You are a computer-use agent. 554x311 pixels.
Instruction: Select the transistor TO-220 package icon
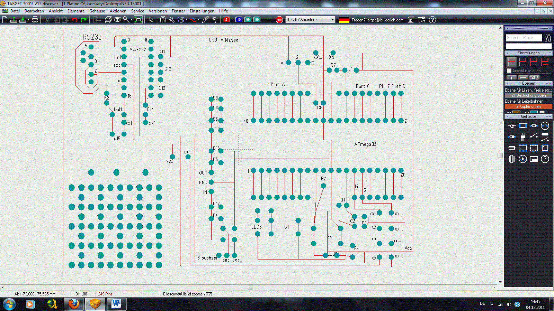(x=523, y=137)
